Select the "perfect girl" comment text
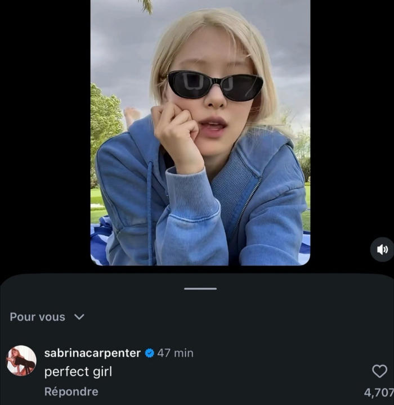This screenshot has width=394, height=405. click(x=78, y=371)
